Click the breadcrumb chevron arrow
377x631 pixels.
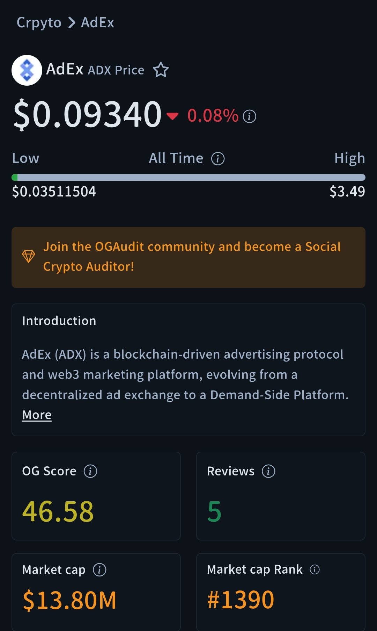72,23
